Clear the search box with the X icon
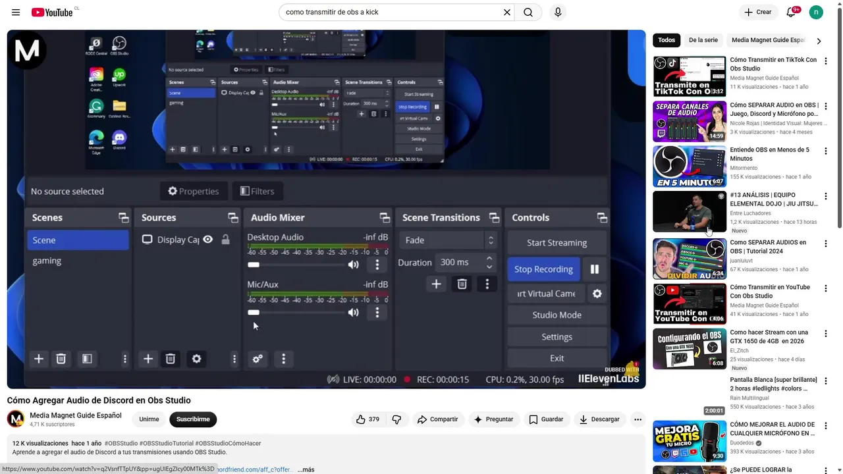This screenshot has width=843, height=474. point(507,12)
